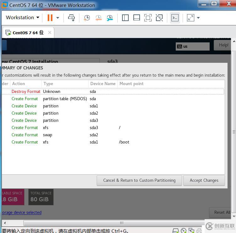
Task: Select Create Format xfs /boot row
Action: pyautogui.click(x=113, y=142)
